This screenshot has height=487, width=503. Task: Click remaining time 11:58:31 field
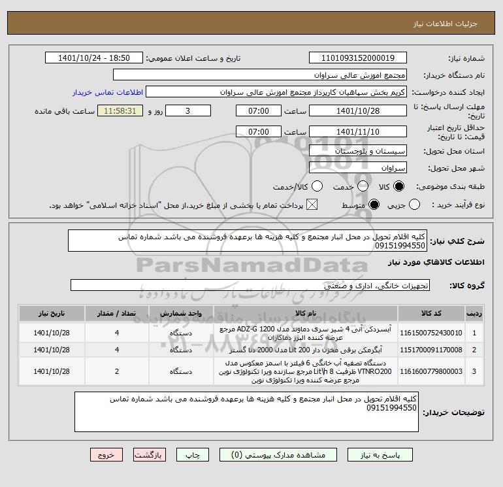120,110
